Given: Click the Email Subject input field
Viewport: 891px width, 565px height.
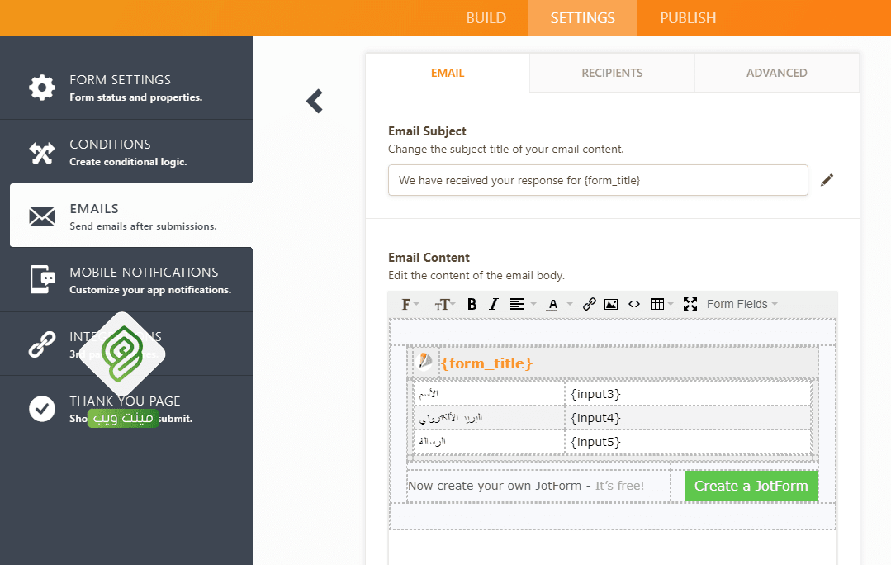Looking at the screenshot, I should click(598, 180).
